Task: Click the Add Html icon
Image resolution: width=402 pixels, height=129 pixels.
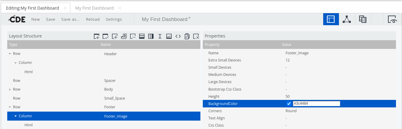Action: pyautogui.click(x=178, y=36)
